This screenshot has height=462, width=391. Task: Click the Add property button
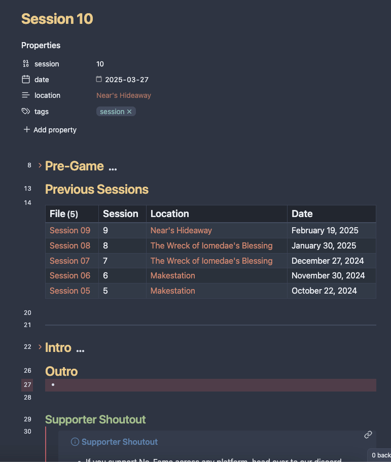[x=50, y=130]
